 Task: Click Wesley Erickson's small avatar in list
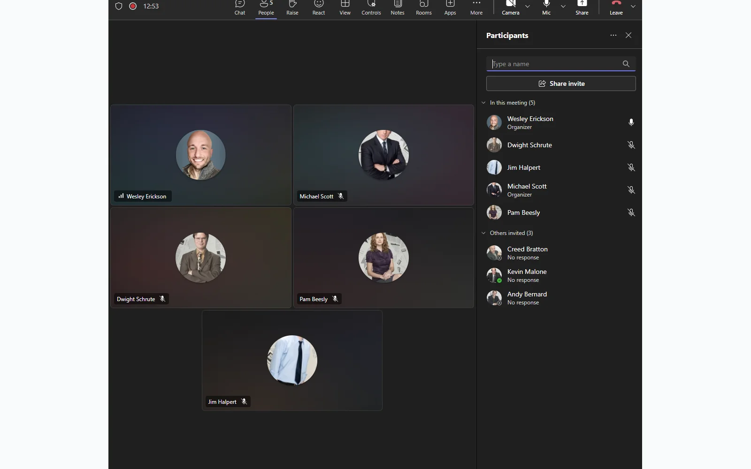[494, 122]
